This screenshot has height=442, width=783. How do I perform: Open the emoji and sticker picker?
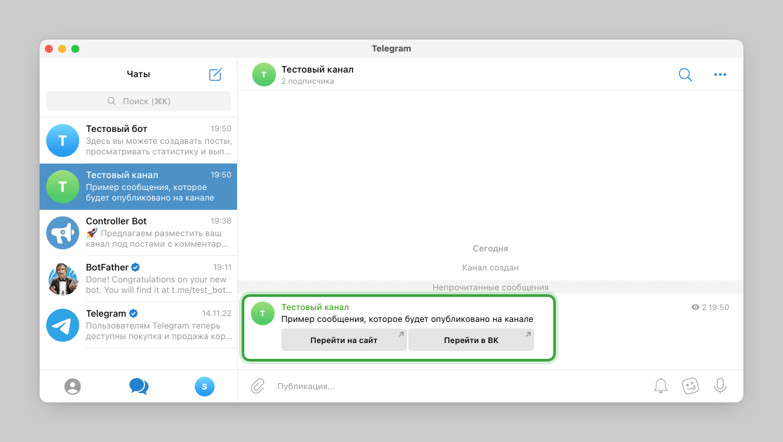coord(691,386)
